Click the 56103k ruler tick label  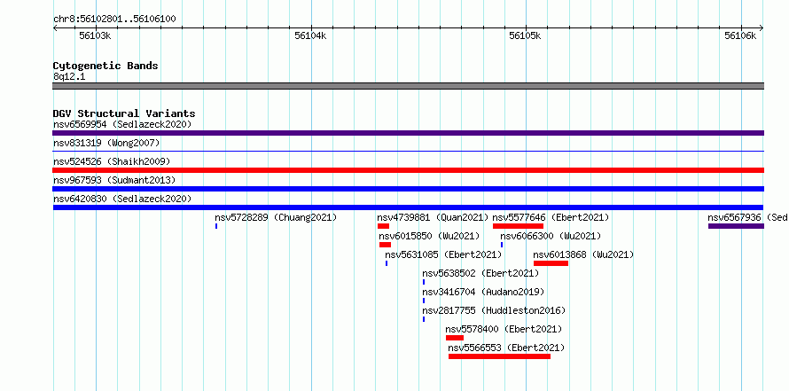click(x=95, y=35)
